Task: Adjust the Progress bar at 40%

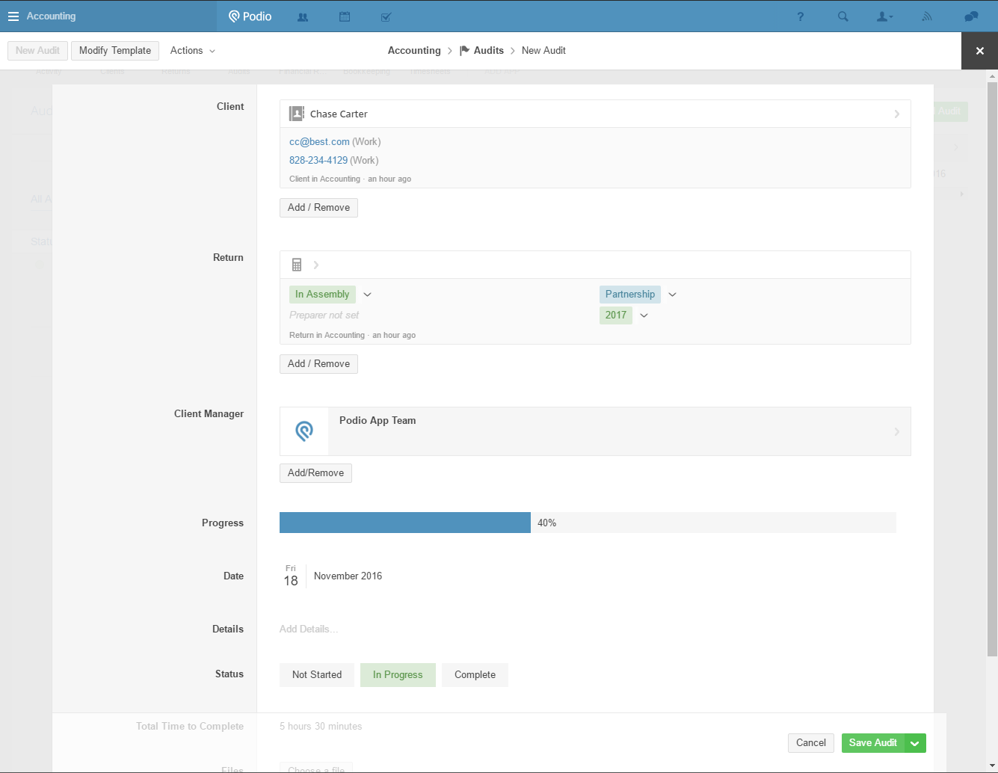Action: 531,523
